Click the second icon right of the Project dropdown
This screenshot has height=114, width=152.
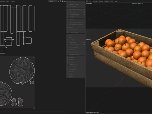point(60,1)
